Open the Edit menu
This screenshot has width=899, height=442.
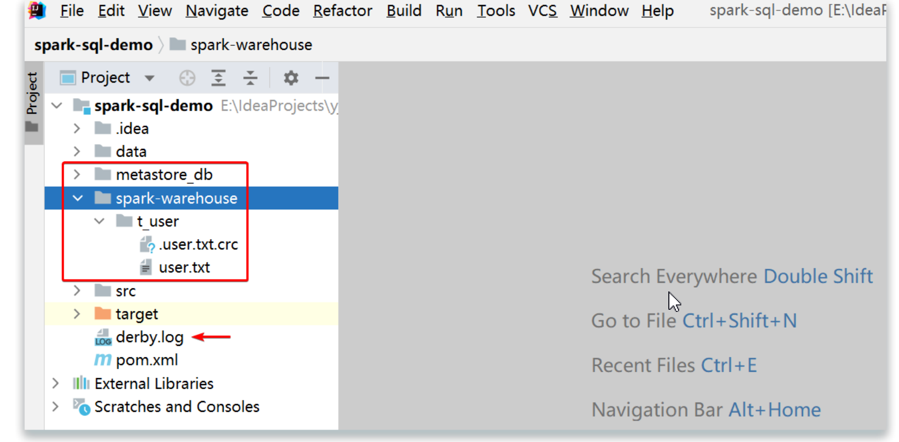pyautogui.click(x=111, y=11)
